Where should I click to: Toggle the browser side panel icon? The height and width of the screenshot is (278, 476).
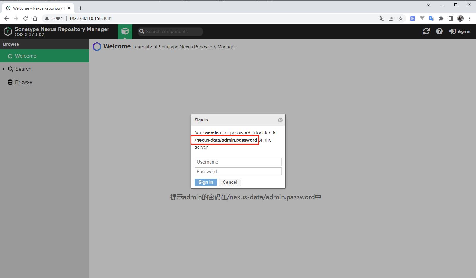click(451, 18)
